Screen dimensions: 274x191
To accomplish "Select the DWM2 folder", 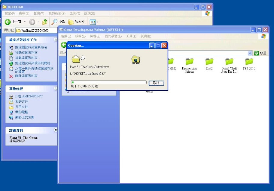I will pyautogui.click(x=172, y=64).
